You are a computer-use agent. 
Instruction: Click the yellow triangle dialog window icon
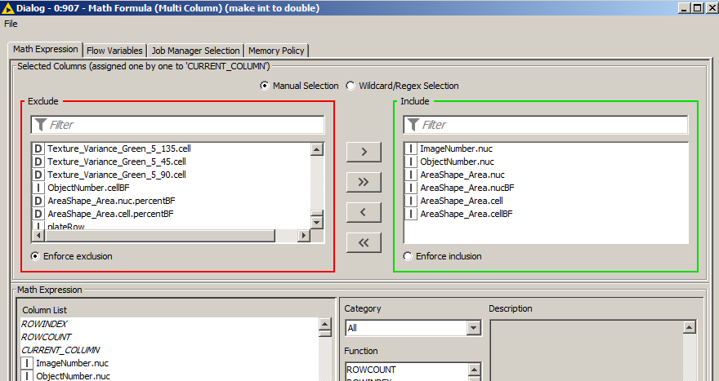coord(7,8)
